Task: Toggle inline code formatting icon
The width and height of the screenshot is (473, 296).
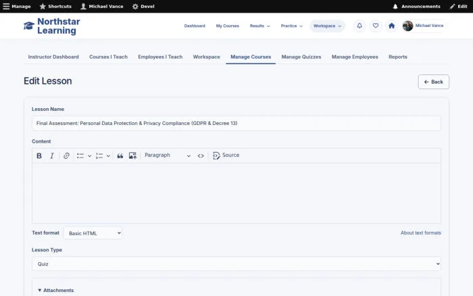Action: [x=201, y=155]
